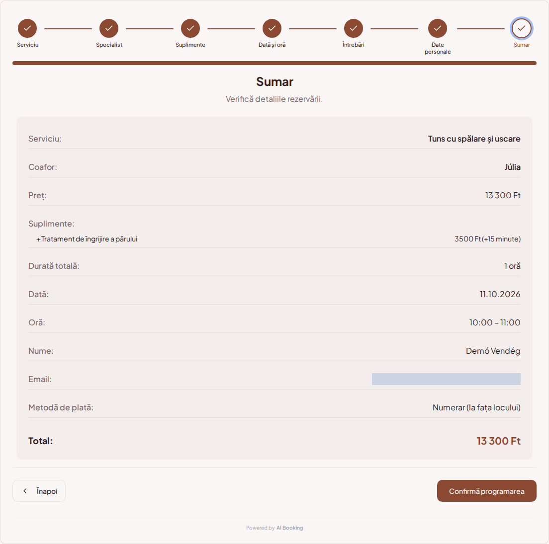The height and width of the screenshot is (544, 549).
Task: Click the left chevron in Înapoi button
Action: click(x=25, y=491)
